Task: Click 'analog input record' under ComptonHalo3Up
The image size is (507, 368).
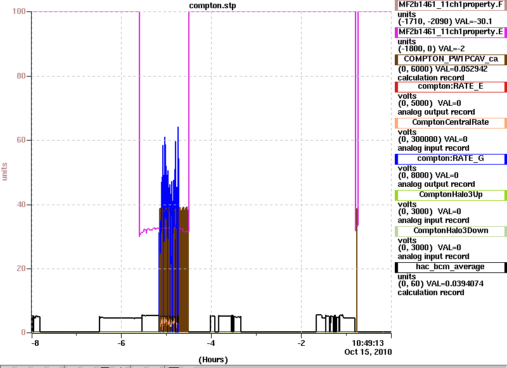Action: point(433,220)
